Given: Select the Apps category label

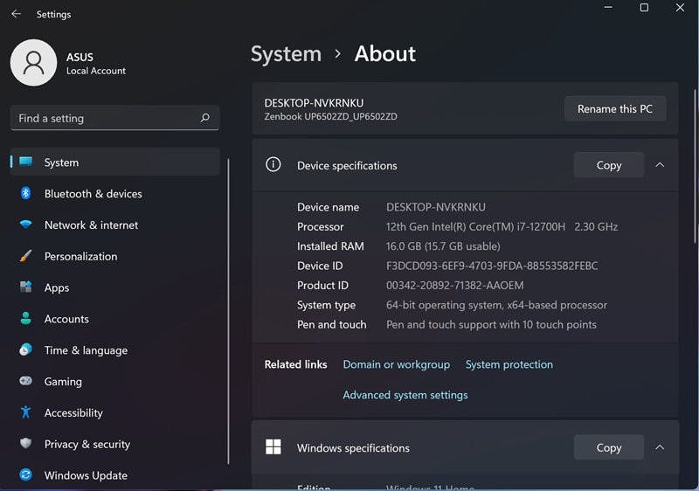Looking at the screenshot, I should pos(57,287).
